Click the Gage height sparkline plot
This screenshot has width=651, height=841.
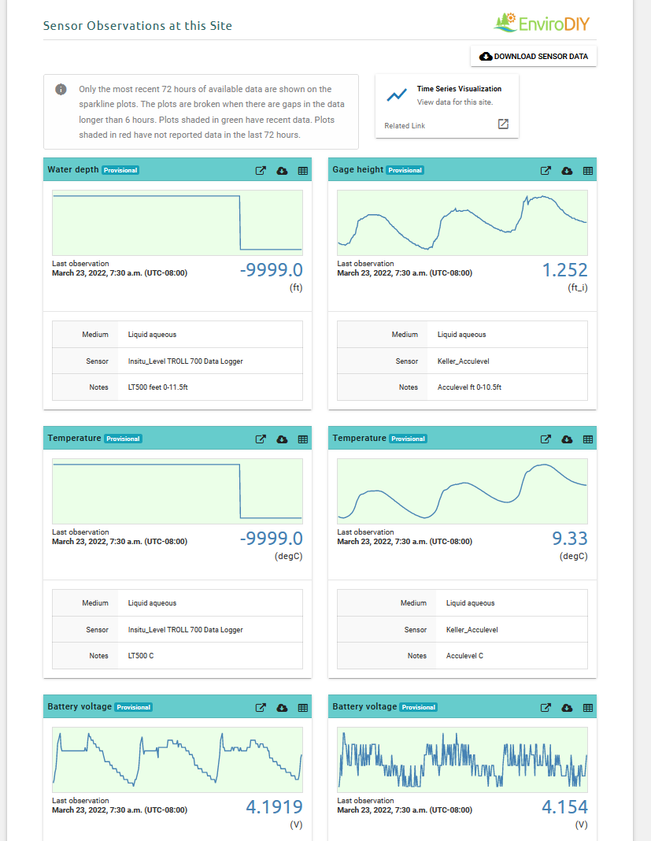[462, 223]
